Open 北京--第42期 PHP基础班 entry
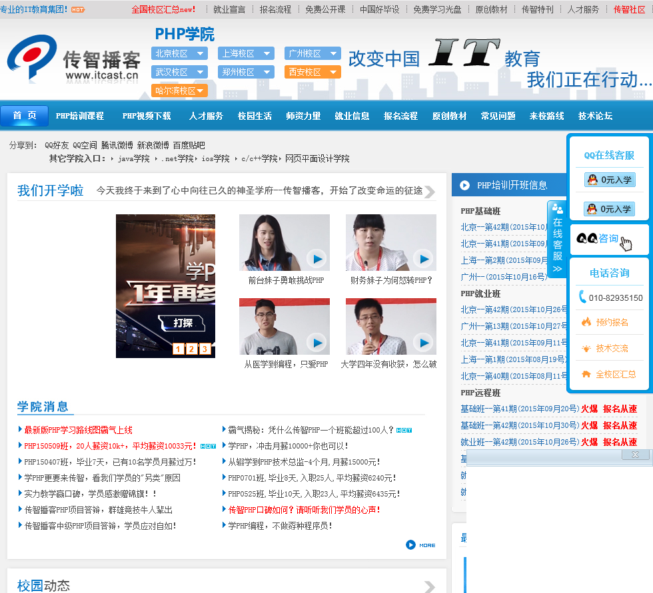Screen dimensions: 653x593 click(504, 227)
